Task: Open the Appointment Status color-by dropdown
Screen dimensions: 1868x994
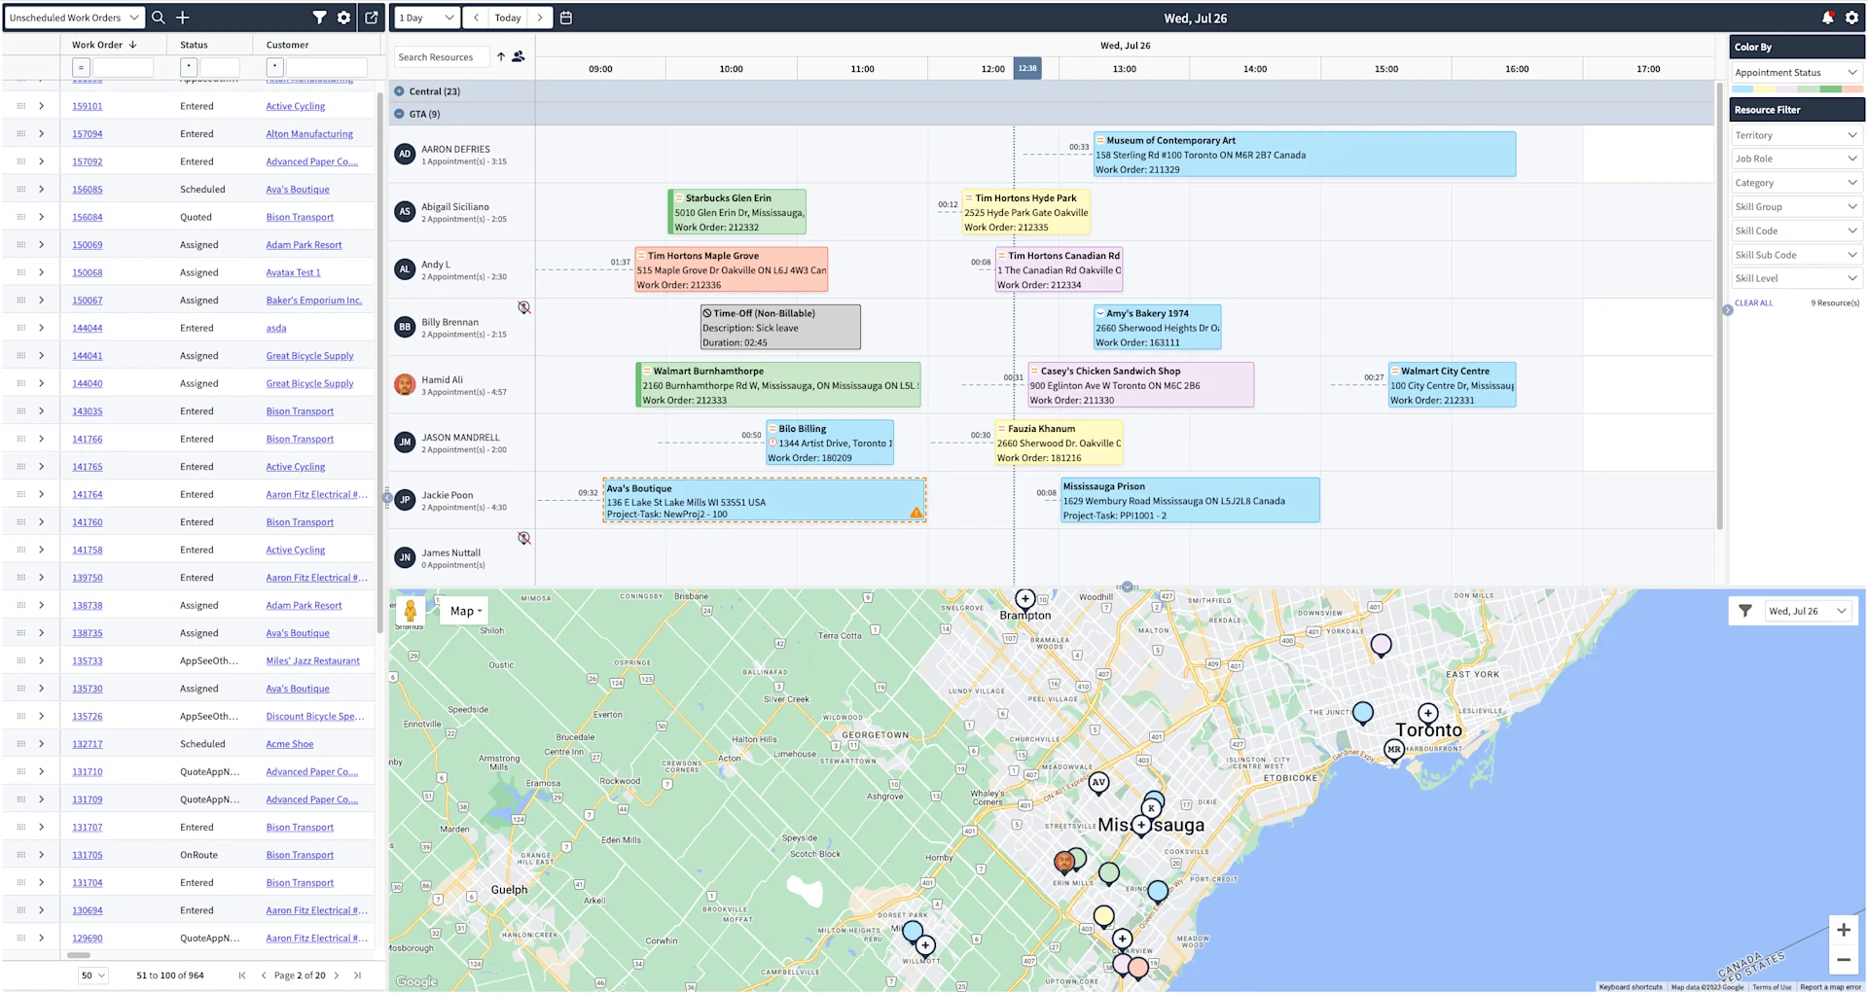Action: click(x=1796, y=73)
